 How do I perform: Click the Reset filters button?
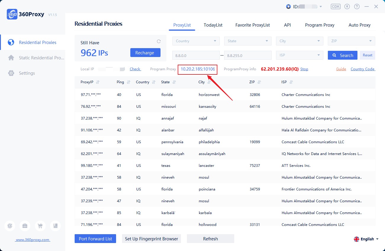368,55
